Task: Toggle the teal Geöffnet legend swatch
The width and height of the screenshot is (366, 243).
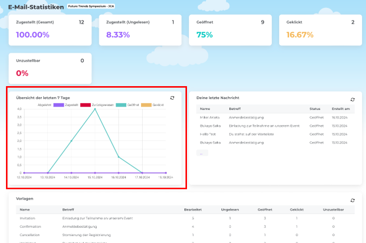Action: [x=121, y=105]
